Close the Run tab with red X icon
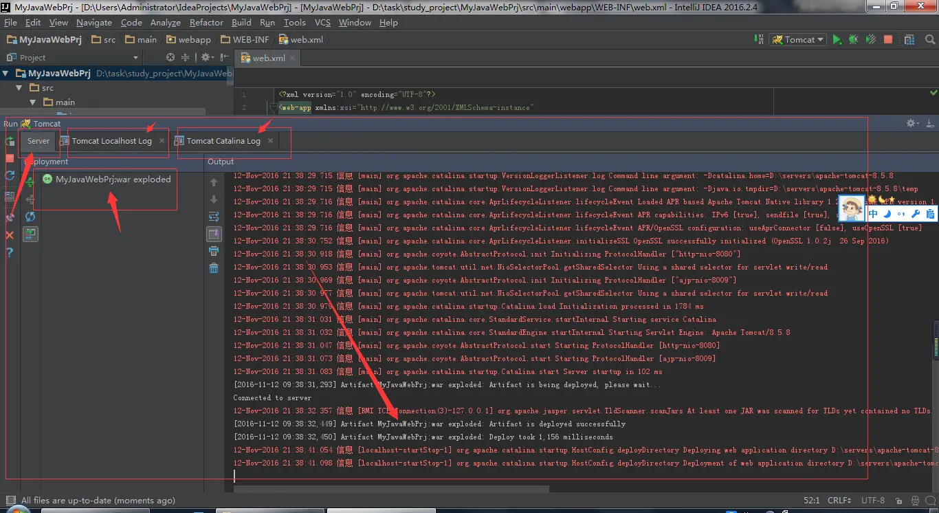The height and width of the screenshot is (513, 939). click(10, 235)
